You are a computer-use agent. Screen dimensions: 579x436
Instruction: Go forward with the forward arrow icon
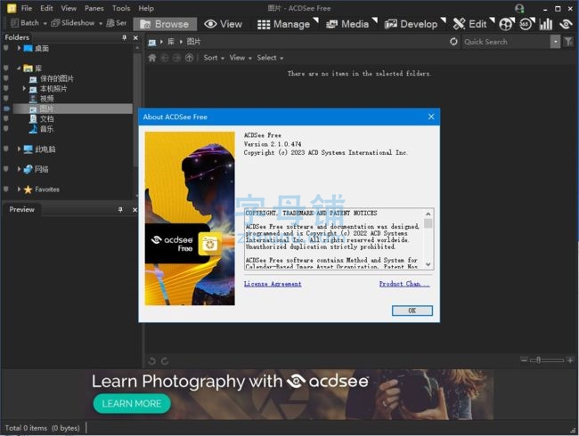click(177, 58)
